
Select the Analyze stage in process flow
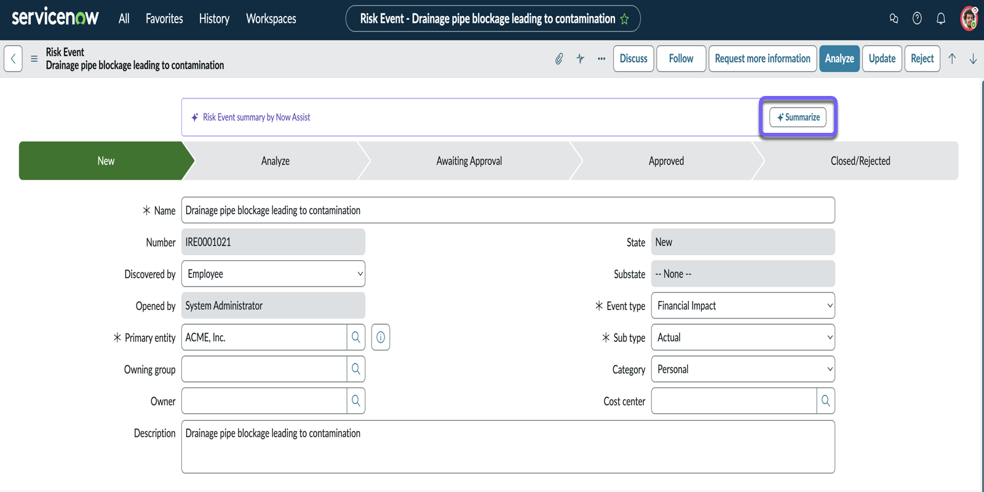(x=276, y=161)
